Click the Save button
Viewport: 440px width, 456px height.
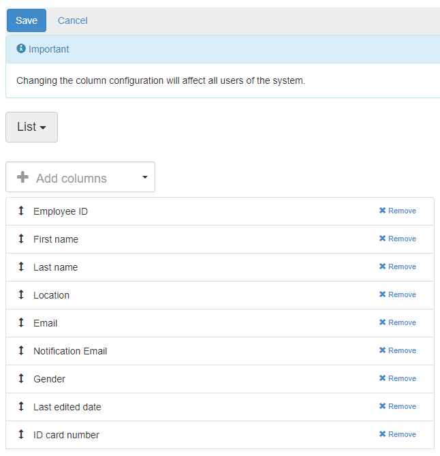(27, 20)
